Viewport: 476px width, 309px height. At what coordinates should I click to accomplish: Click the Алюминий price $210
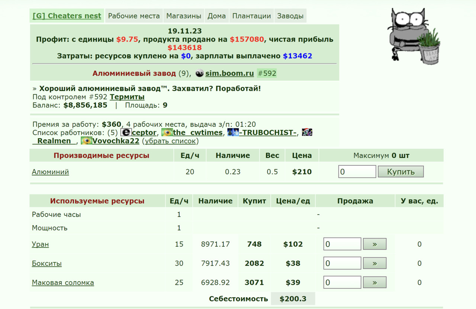[x=302, y=172]
